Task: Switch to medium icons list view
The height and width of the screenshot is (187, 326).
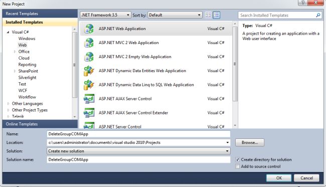Action: [x=217, y=15]
